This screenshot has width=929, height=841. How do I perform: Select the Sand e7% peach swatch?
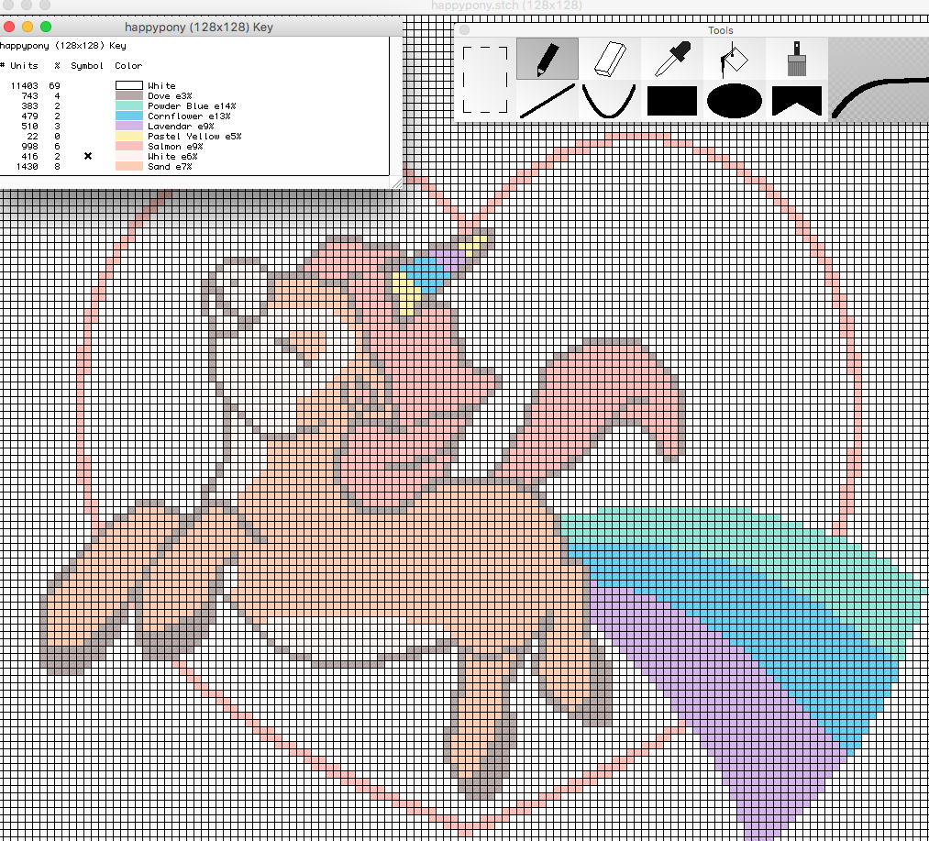(129, 166)
